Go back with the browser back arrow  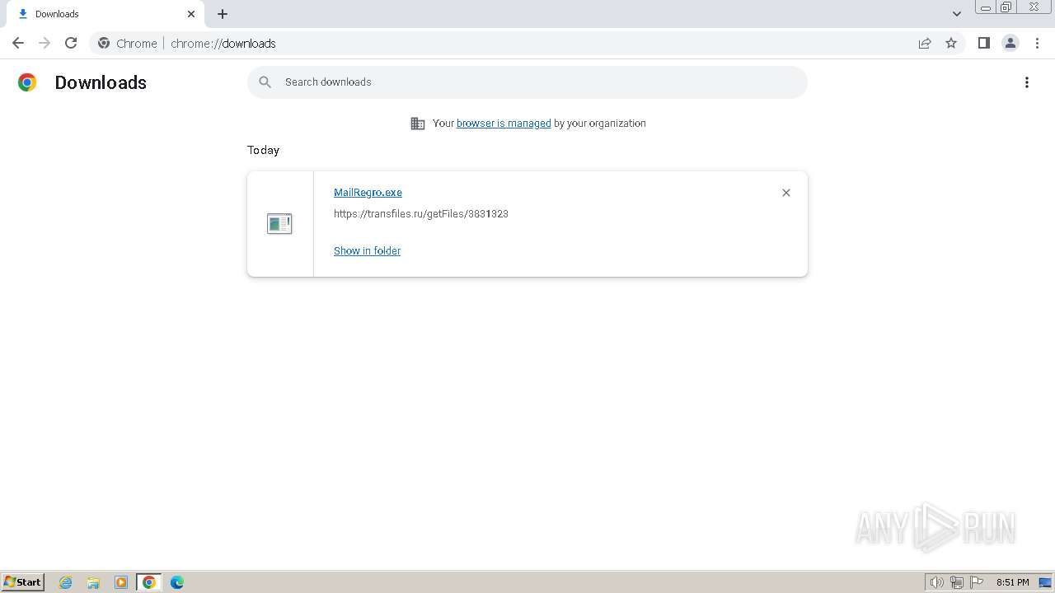pos(18,43)
